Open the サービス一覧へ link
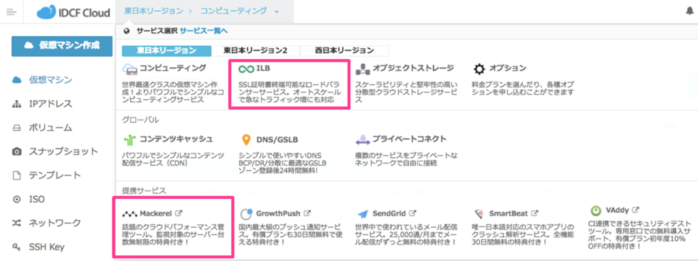The width and height of the screenshot is (698, 261). pos(204,31)
